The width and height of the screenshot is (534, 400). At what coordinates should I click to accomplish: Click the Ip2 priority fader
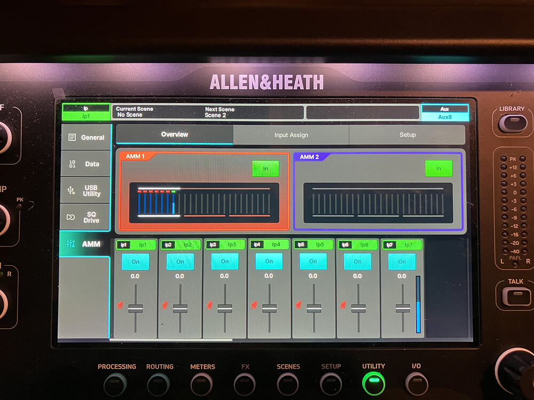click(x=180, y=308)
